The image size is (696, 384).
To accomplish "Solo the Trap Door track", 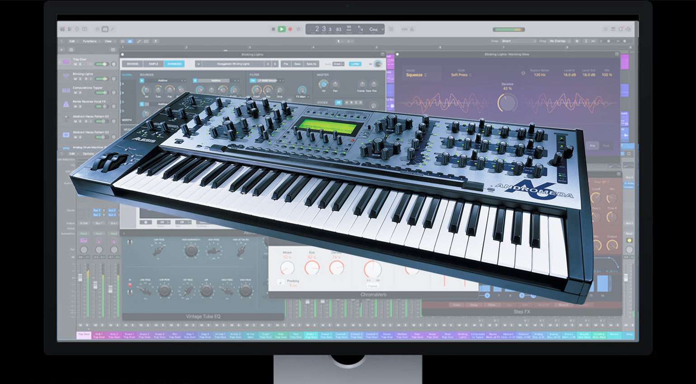I will 80,64.
